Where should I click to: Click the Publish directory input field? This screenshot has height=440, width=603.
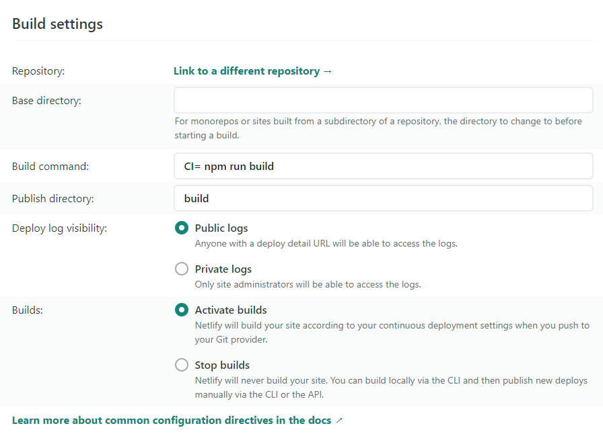click(383, 199)
